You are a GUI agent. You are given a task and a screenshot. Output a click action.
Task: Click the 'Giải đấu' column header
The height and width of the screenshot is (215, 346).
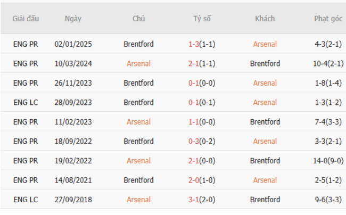pos(26,19)
